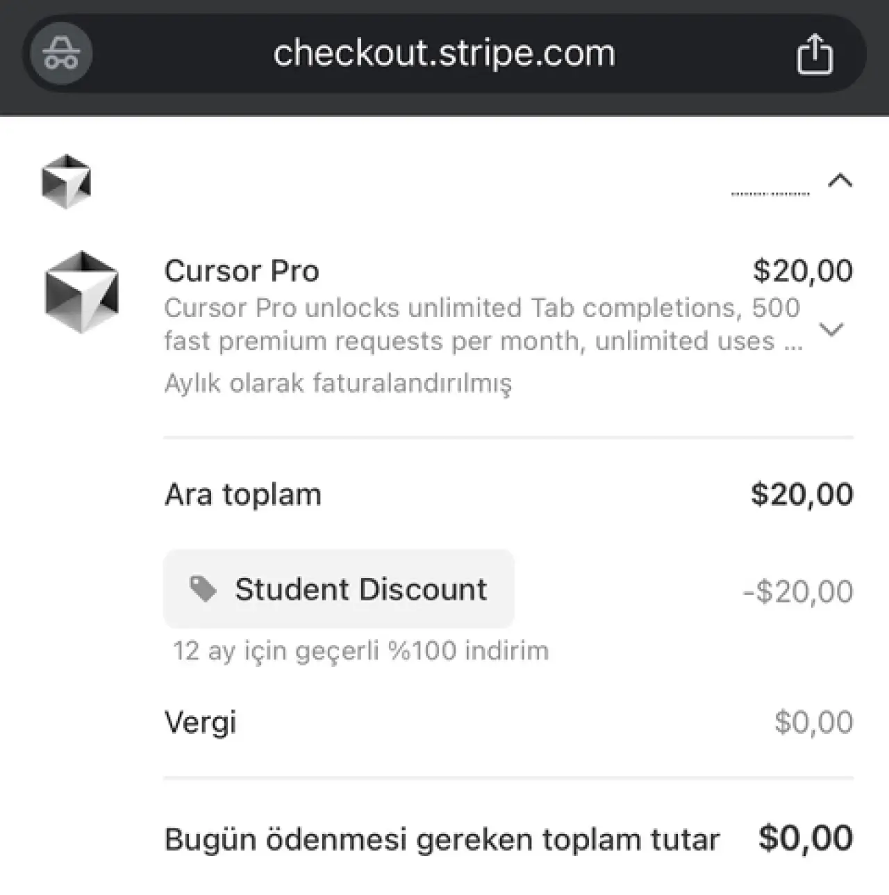Open the share sheet icon
This screenshot has height=895, width=889.
tap(814, 54)
